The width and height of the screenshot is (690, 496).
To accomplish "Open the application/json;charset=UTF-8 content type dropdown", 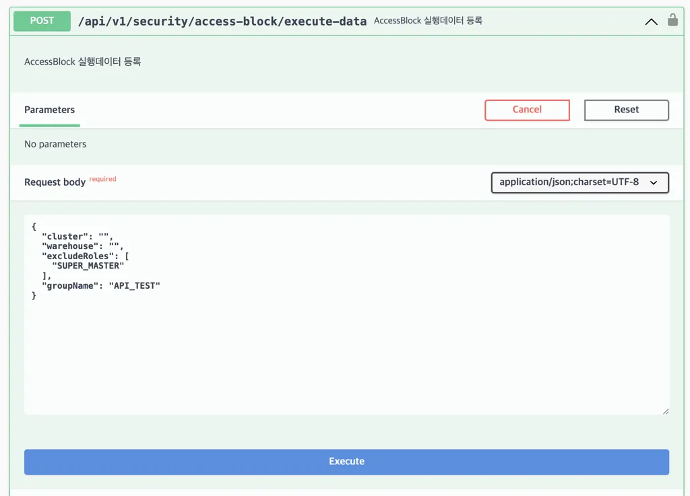I will [579, 182].
